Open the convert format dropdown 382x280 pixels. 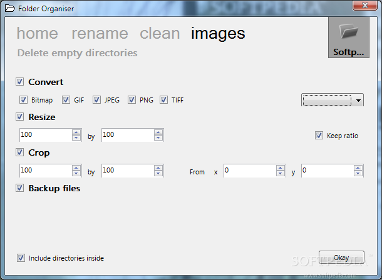pos(333,100)
